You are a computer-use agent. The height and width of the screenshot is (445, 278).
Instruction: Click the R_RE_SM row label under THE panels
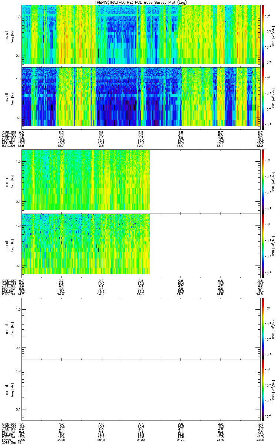8,437
